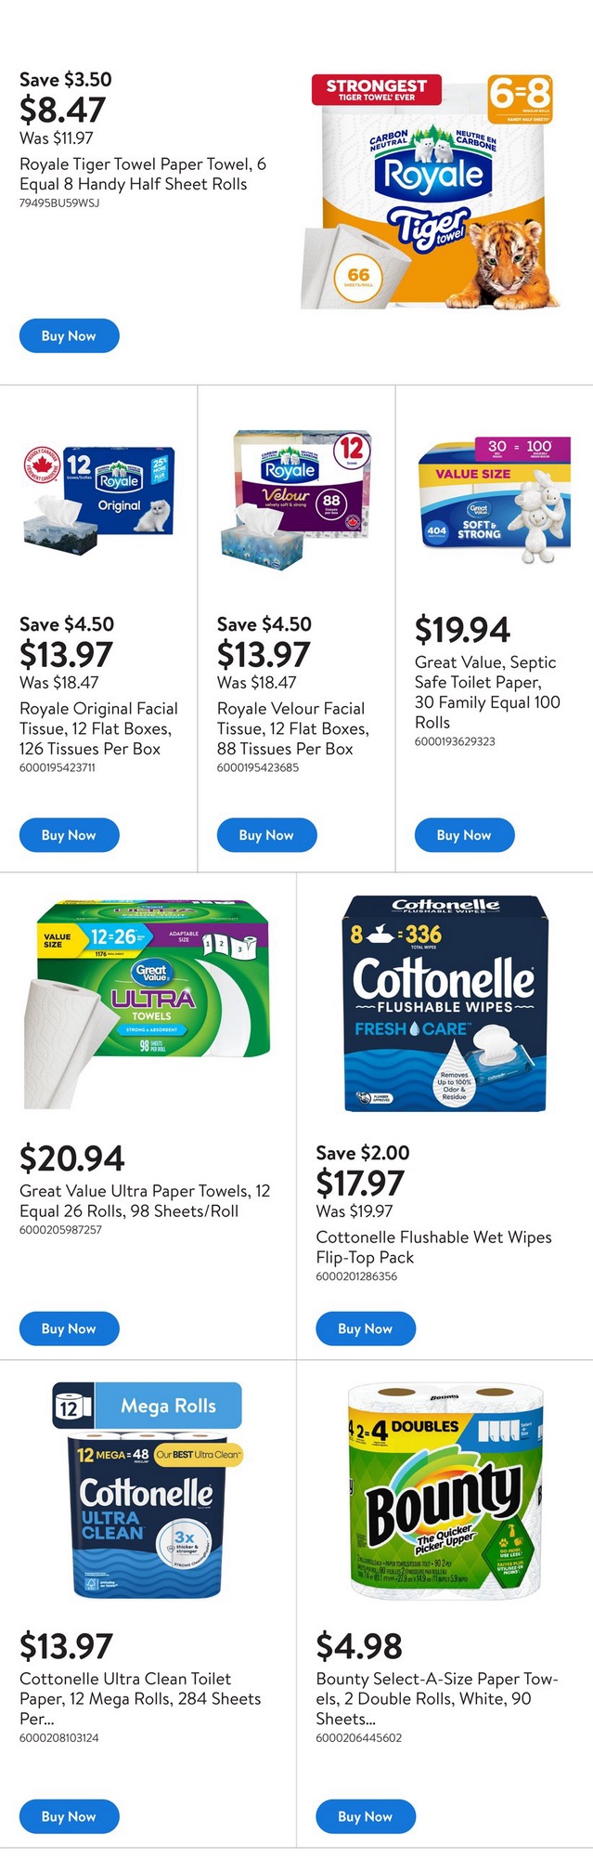
Task: Open the Royale Tiger Towel product image
Action: [x=432, y=192]
